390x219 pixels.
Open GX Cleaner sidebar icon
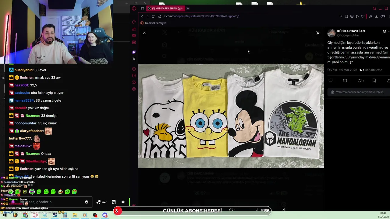pyautogui.click(x=134, y=29)
